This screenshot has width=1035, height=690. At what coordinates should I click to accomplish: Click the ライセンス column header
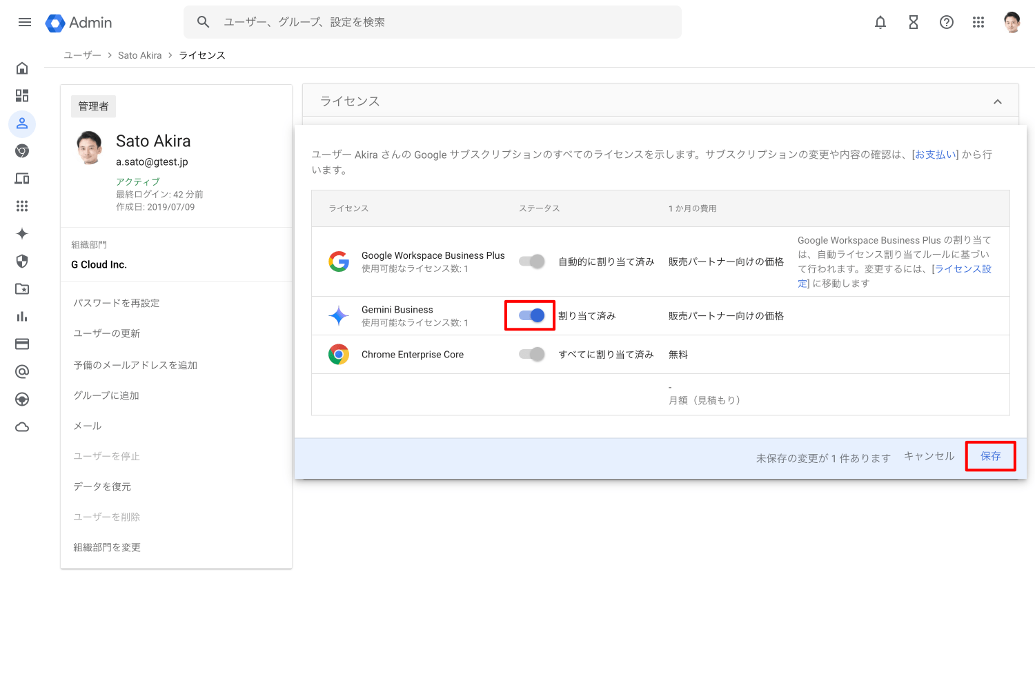(x=348, y=208)
